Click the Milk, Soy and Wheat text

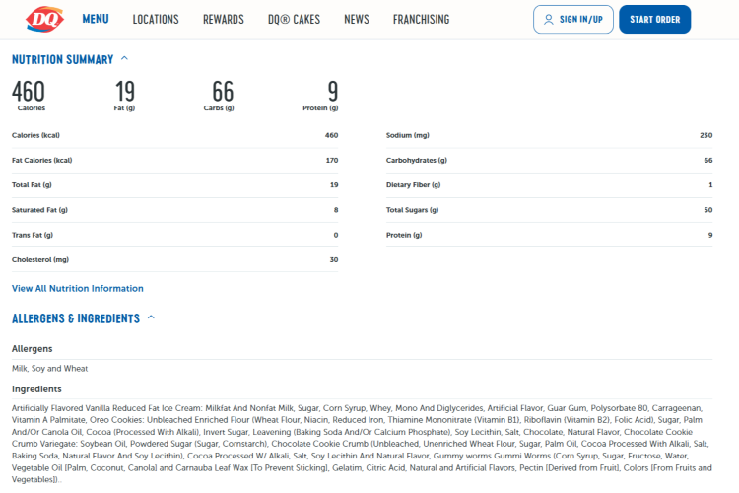(49, 369)
